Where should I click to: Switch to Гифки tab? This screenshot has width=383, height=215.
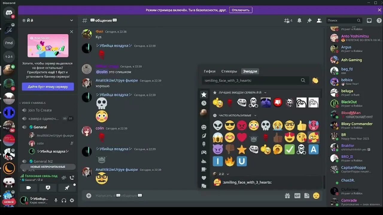click(209, 71)
